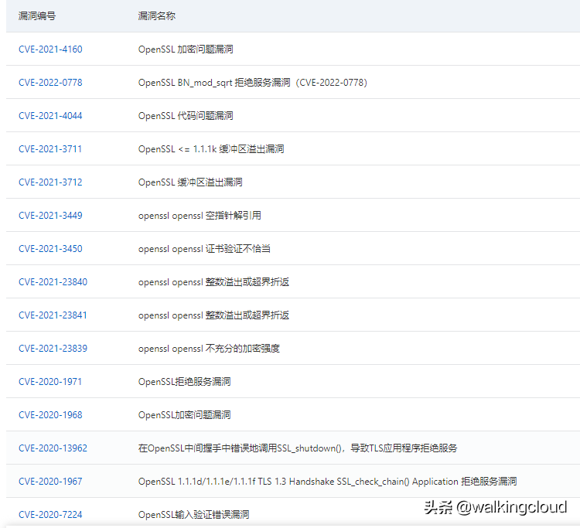
Task: Select the 整数溢出或超界折返 cell for CVE-2021-23841
Action: (213, 315)
